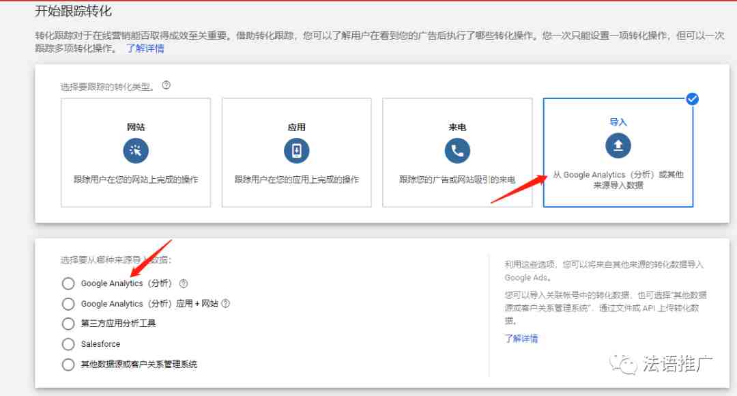Choose 其他数据源或客户关系管理系统 radio button
This screenshot has height=396, width=737.
point(68,364)
